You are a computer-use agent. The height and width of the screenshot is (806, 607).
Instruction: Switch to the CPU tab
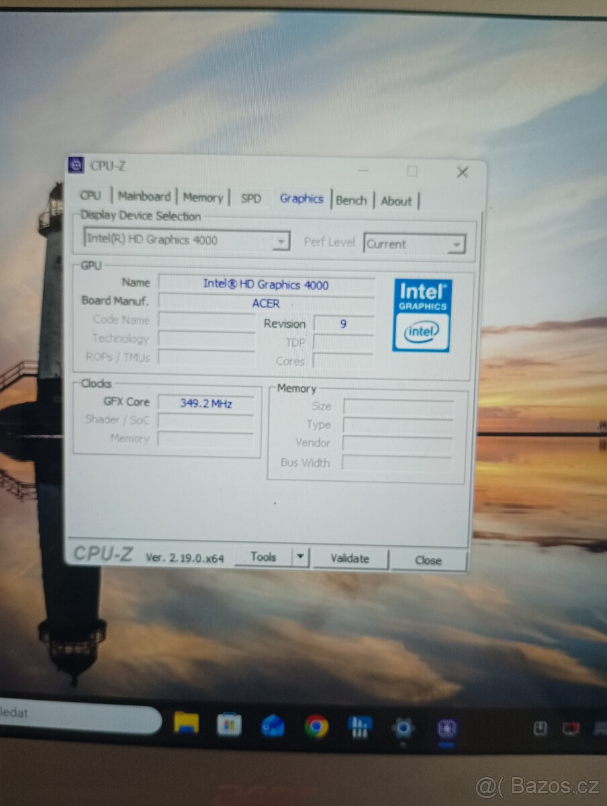[91, 195]
